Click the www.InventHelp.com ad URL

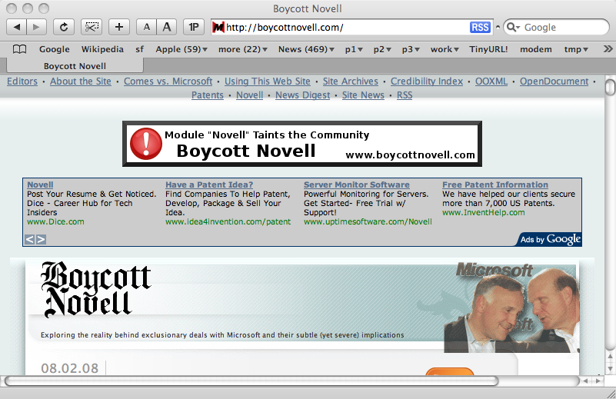(483, 212)
